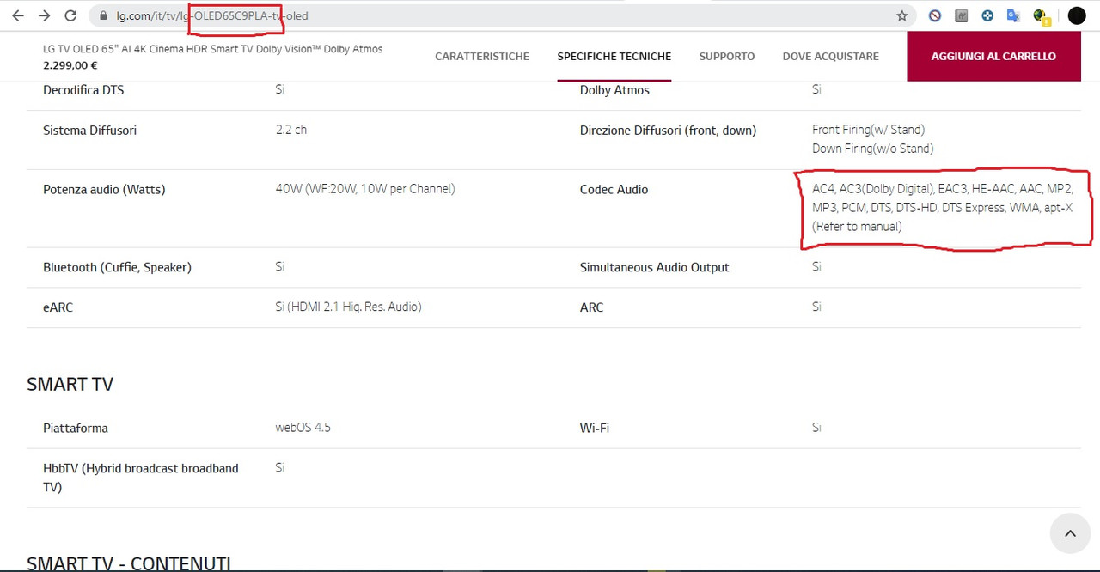Viewport: 1100px width, 572px height.
Task: Click the 2.2 ch value
Action: click(291, 130)
